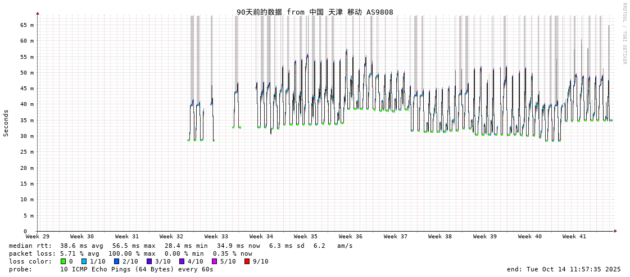Click the light blue 1/10 loss swatch
Screen dimensions: 630x277
pyautogui.click(x=84, y=261)
